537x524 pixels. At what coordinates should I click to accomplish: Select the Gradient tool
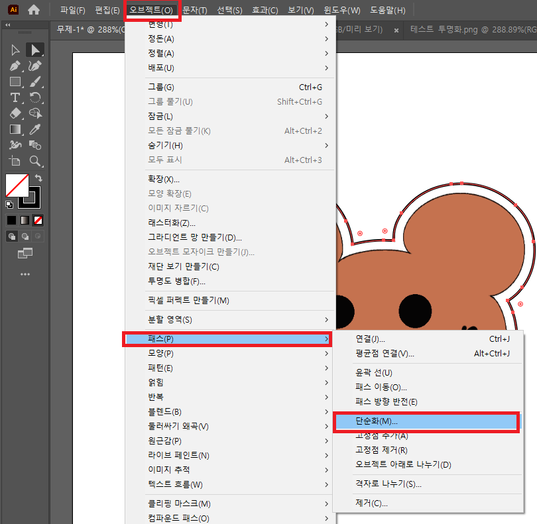[15, 129]
